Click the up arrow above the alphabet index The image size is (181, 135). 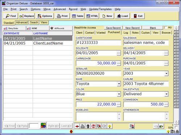tap(176, 28)
